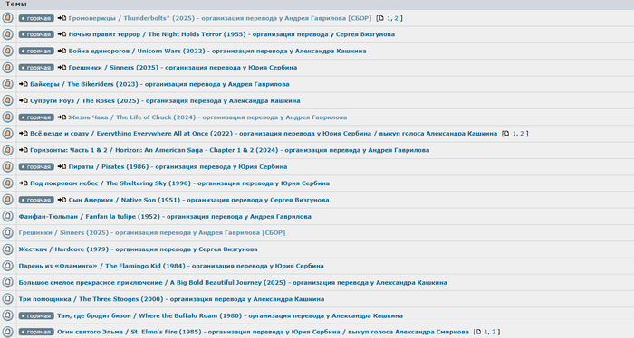Screen dimensions: 634x338
Task: Open Там, где бродит бизон topic
Action: pos(230,315)
